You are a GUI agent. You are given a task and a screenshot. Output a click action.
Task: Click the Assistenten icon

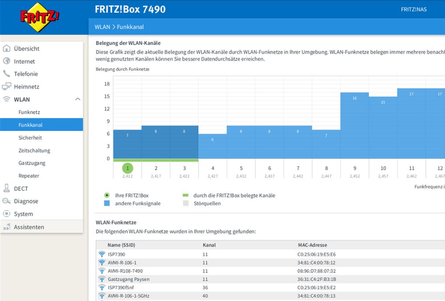tap(7, 226)
